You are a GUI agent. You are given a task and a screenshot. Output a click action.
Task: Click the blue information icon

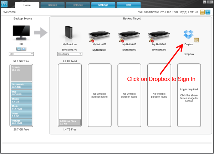(208, 12)
